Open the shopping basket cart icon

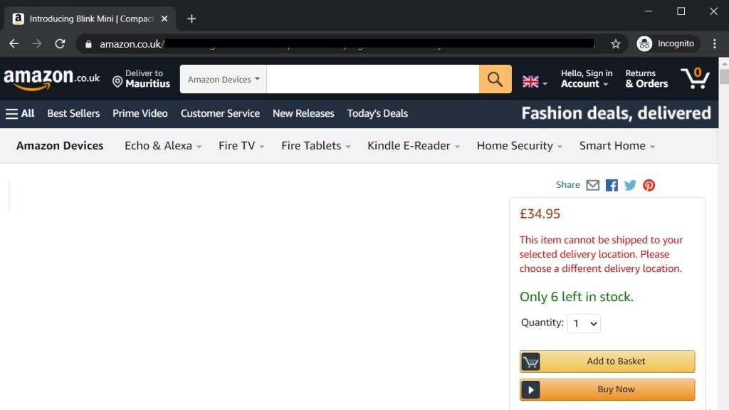coord(695,78)
